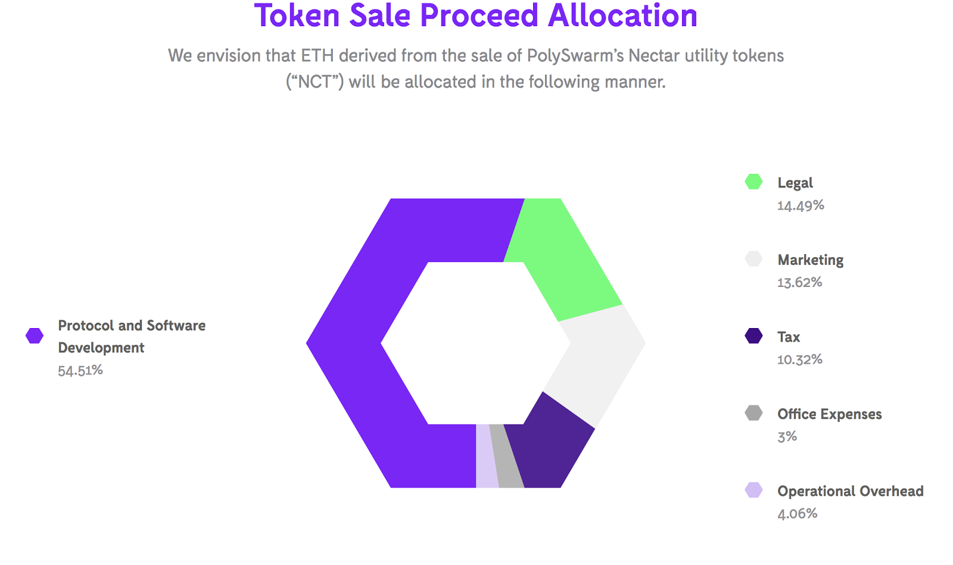Click the purple Protocol and Software Development icon
This screenshot has width=953, height=565.
[x=35, y=336]
